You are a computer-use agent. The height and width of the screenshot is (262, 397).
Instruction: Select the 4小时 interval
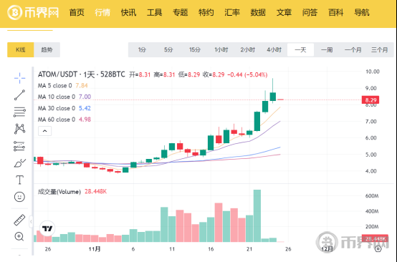click(x=274, y=50)
